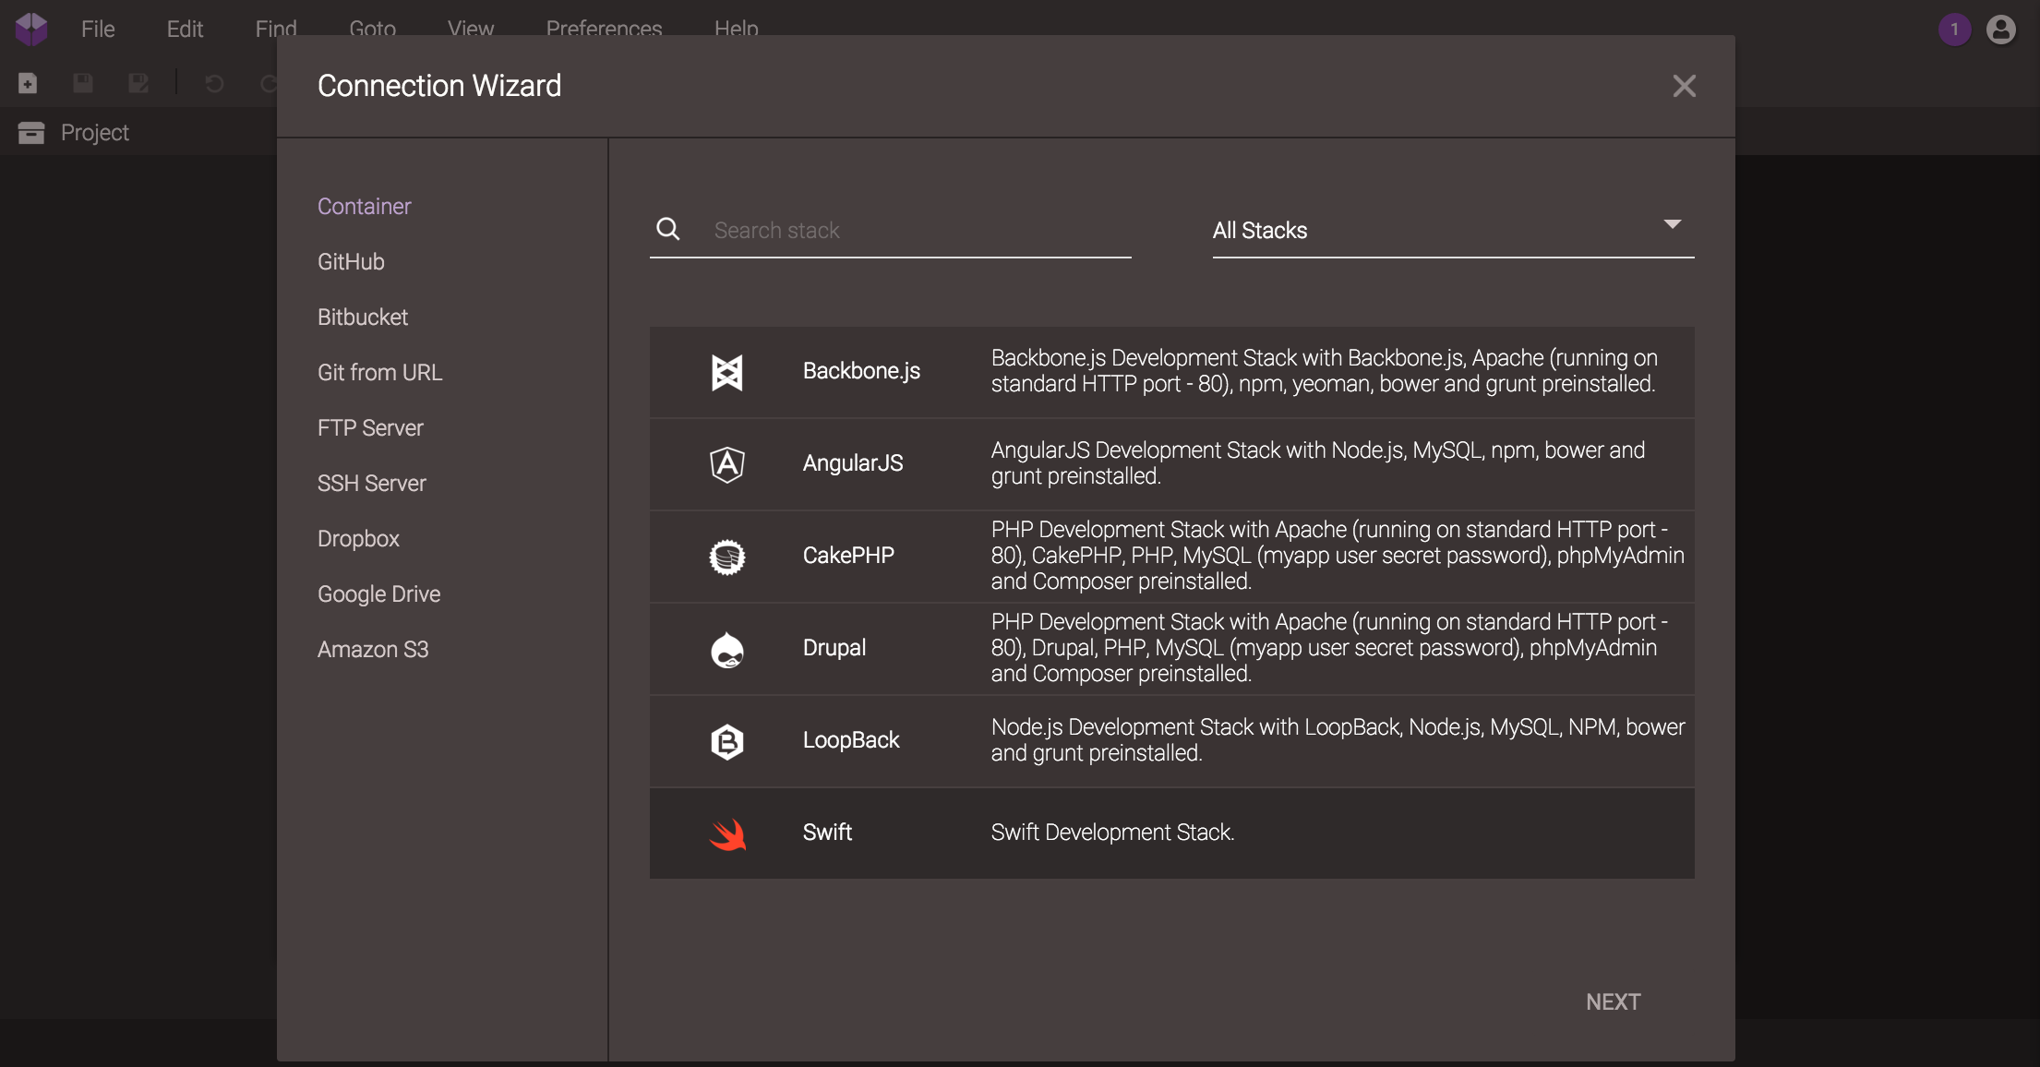Open the Edit menu
This screenshot has width=2040, height=1067.
click(x=185, y=29)
